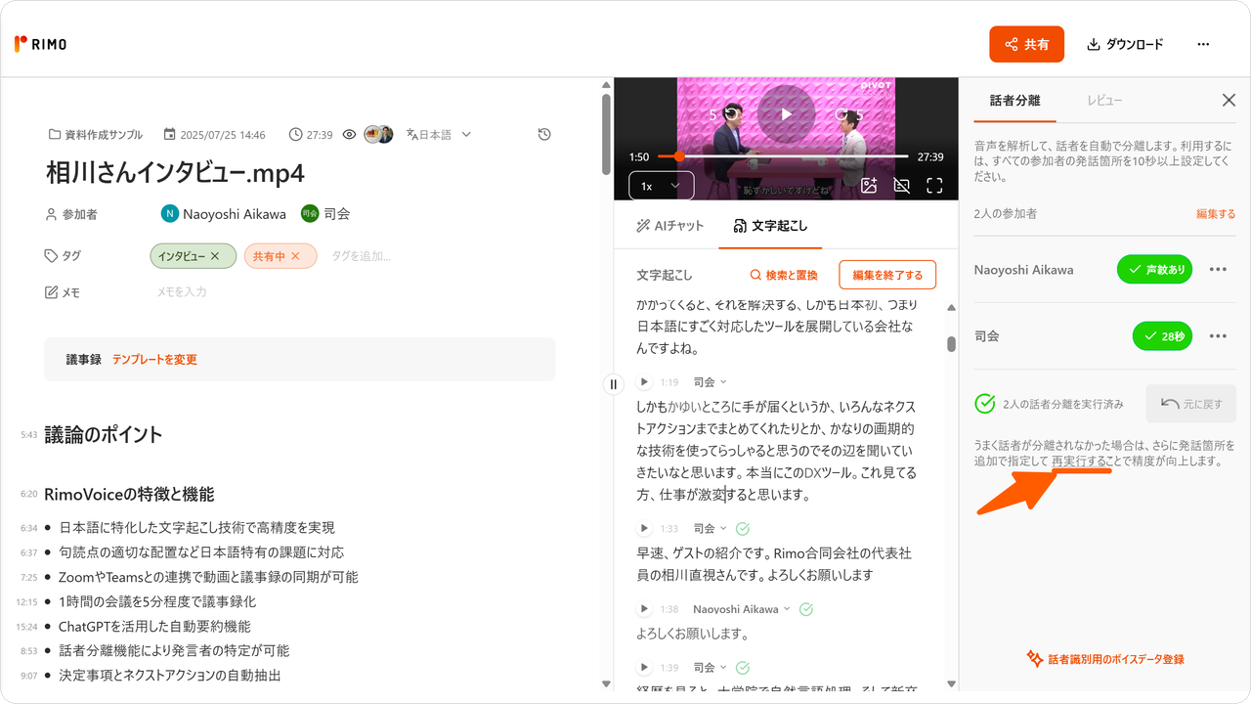Open more options for Naoyoshi Aikawa
Image resolution: width=1251 pixels, height=704 pixels.
tap(1218, 269)
